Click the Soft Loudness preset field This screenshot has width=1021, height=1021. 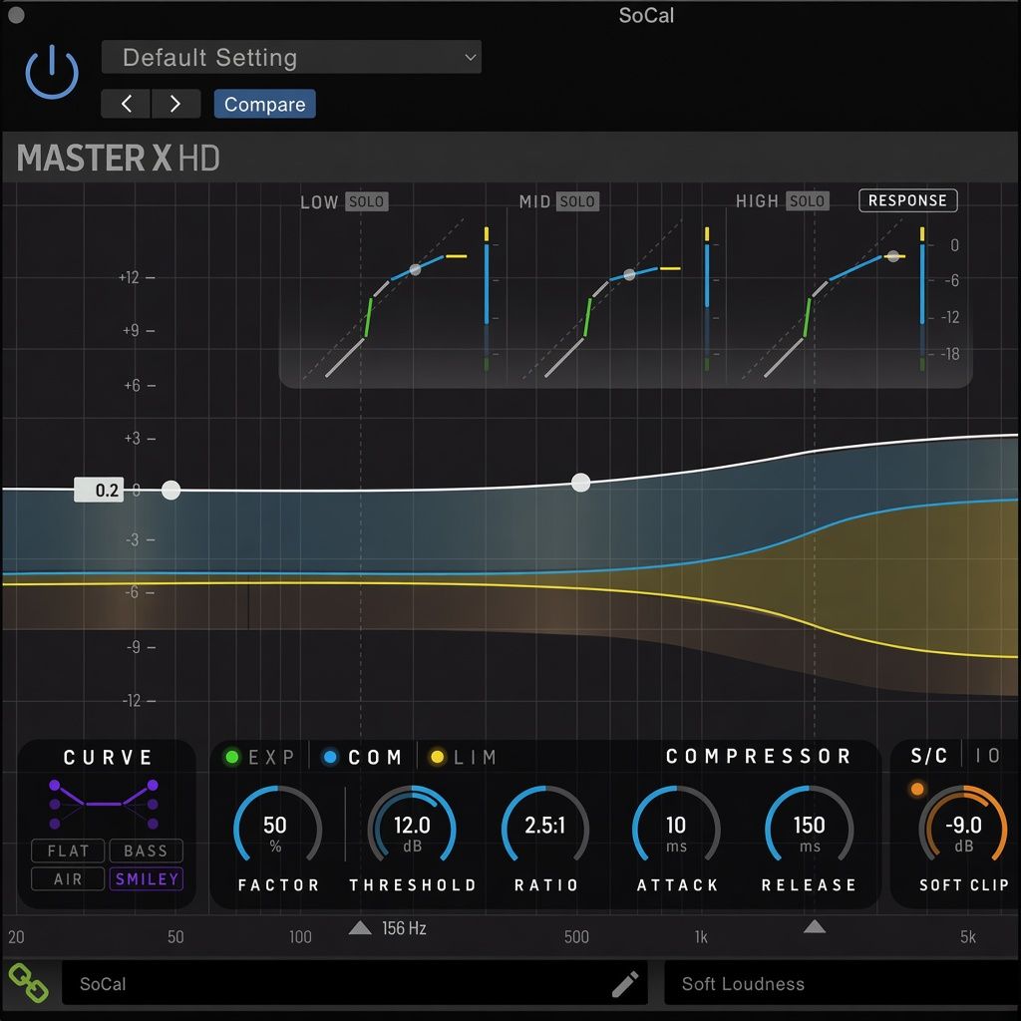(x=842, y=983)
